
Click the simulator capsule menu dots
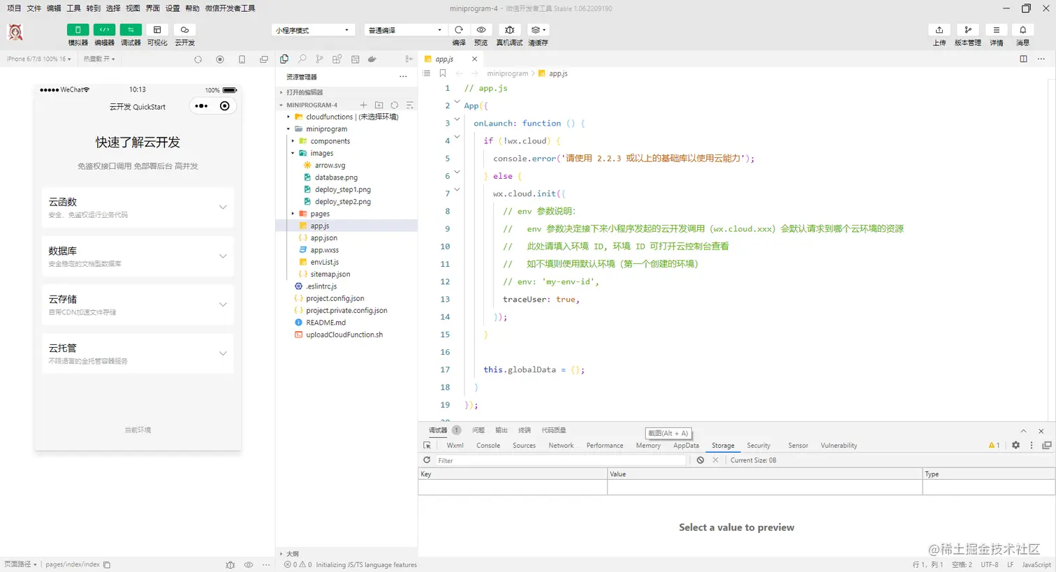coord(201,106)
